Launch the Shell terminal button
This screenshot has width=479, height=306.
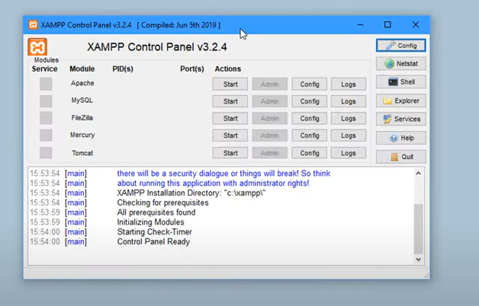(x=400, y=82)
